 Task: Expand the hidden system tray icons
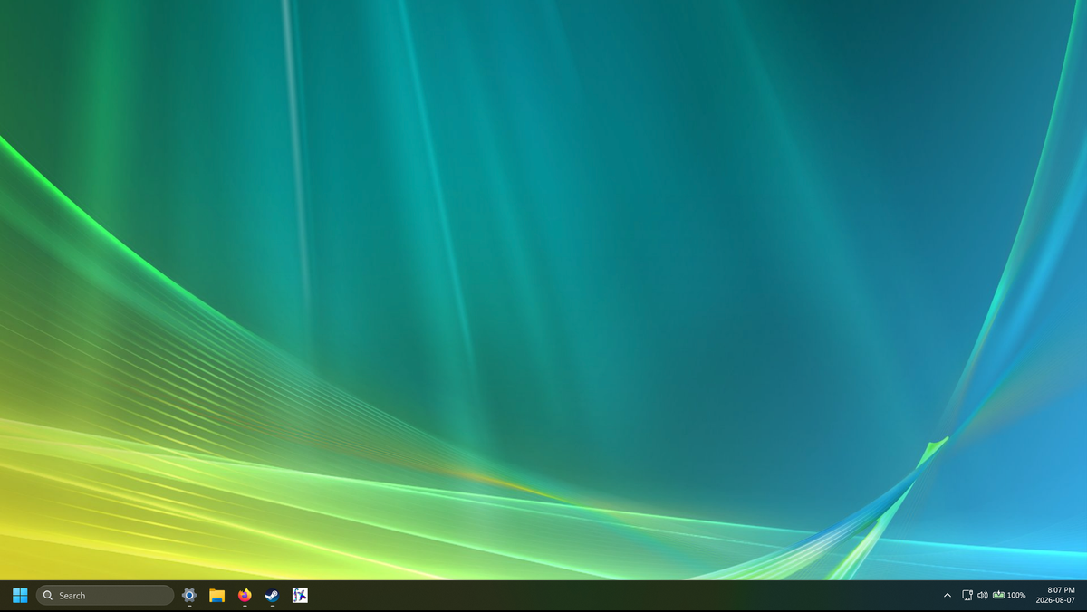(x=948, y=595)
